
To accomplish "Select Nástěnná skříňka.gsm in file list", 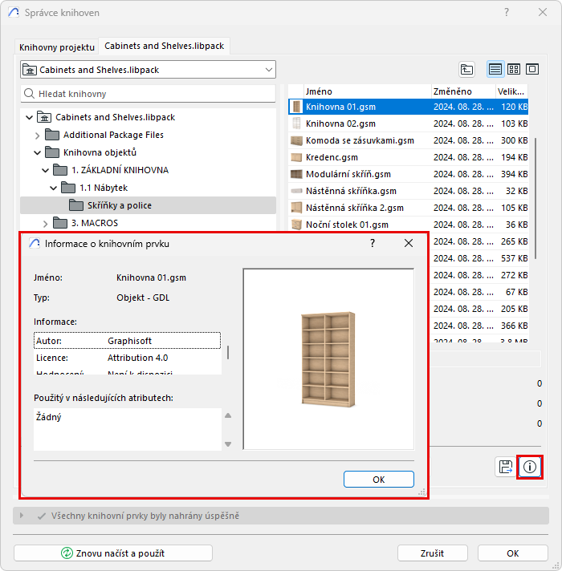I will [408, 191].
